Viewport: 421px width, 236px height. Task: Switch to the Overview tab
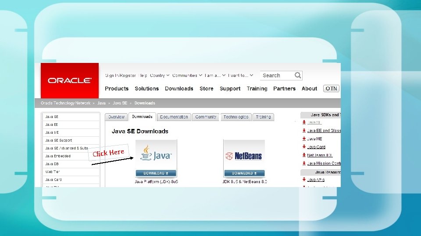[116, 117]
